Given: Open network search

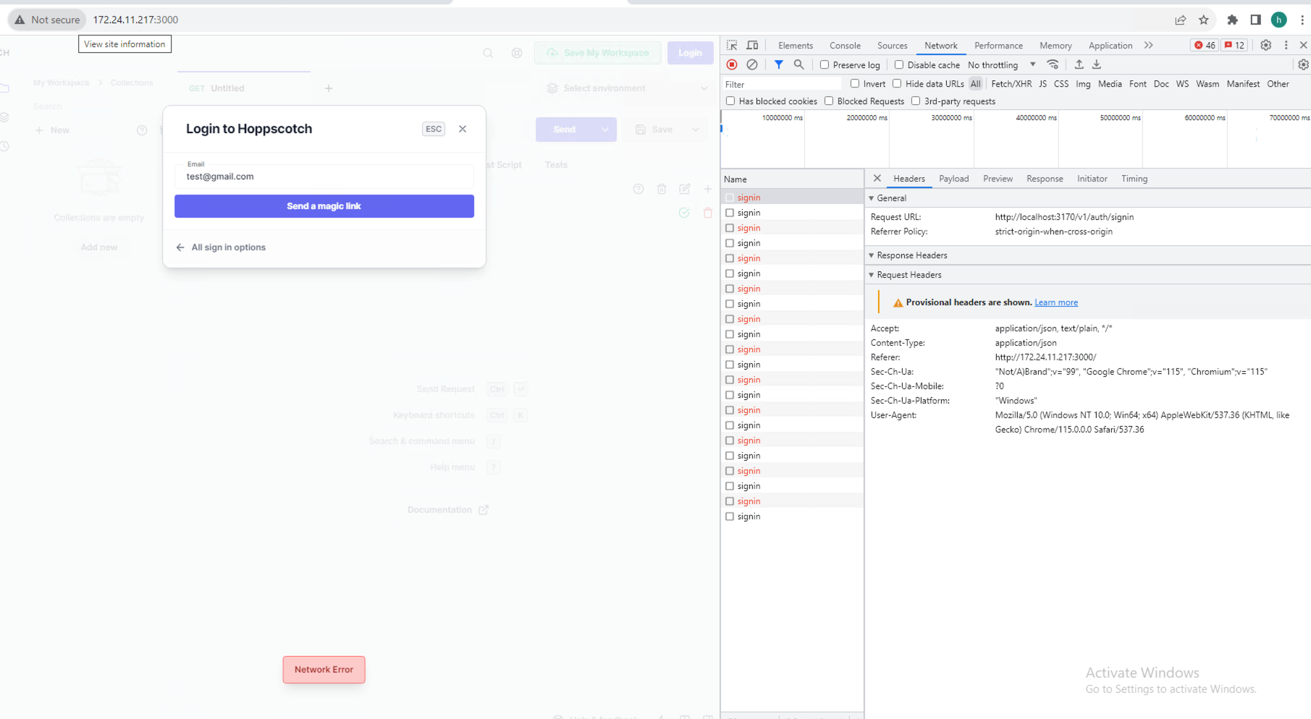Looking at the screenshot, I should [798, 64].
